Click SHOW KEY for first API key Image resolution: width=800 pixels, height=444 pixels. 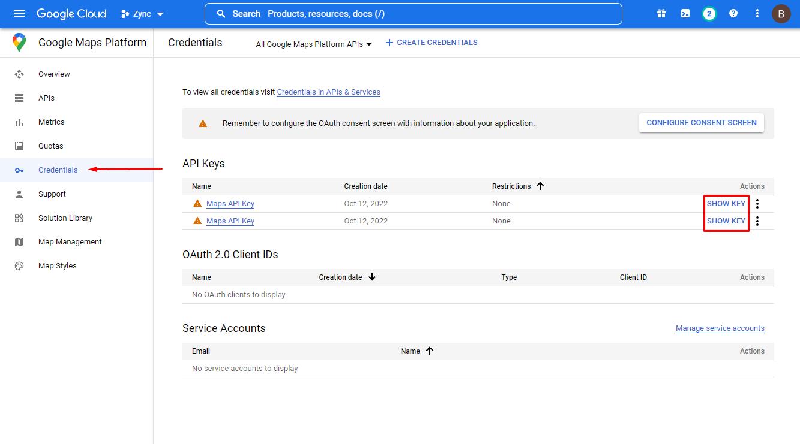(726, 204)
